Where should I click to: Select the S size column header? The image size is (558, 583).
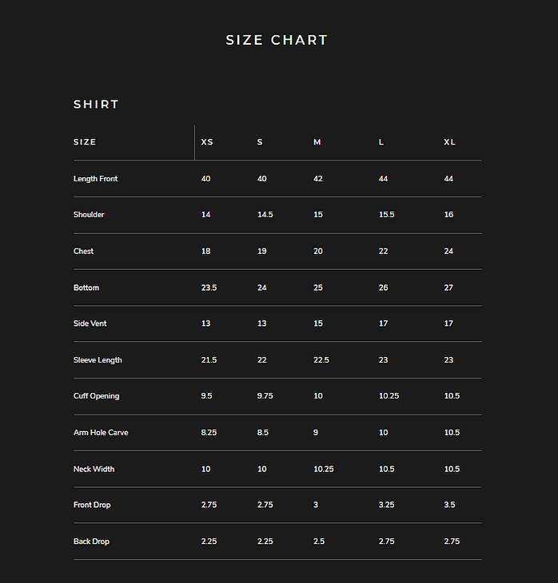(260, 142)
